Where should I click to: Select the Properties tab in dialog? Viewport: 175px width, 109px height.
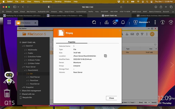(72, 42)
